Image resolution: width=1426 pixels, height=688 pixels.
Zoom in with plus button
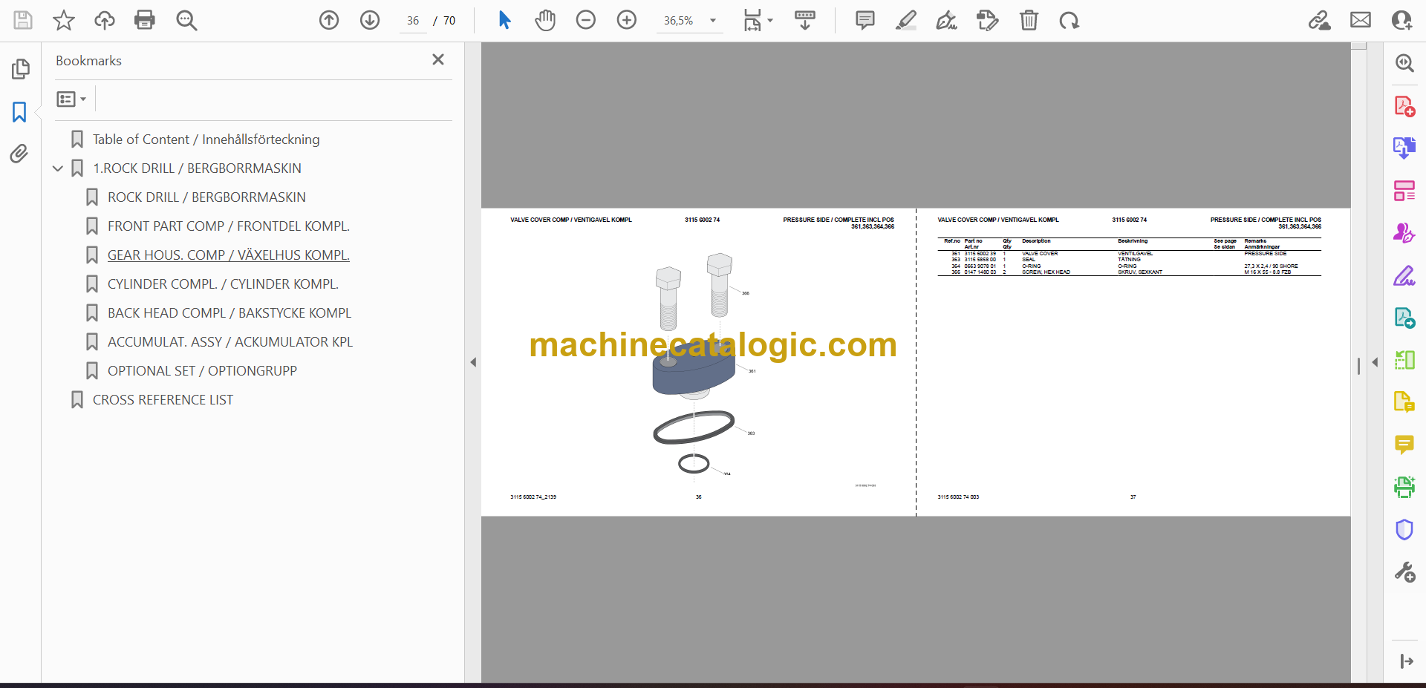tap(627, 20)
